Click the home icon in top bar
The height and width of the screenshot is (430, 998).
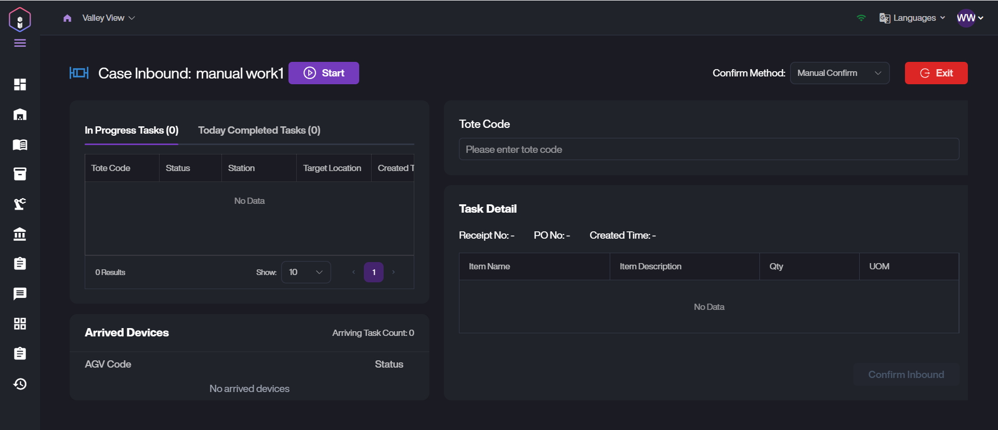(x=67, y=18)
